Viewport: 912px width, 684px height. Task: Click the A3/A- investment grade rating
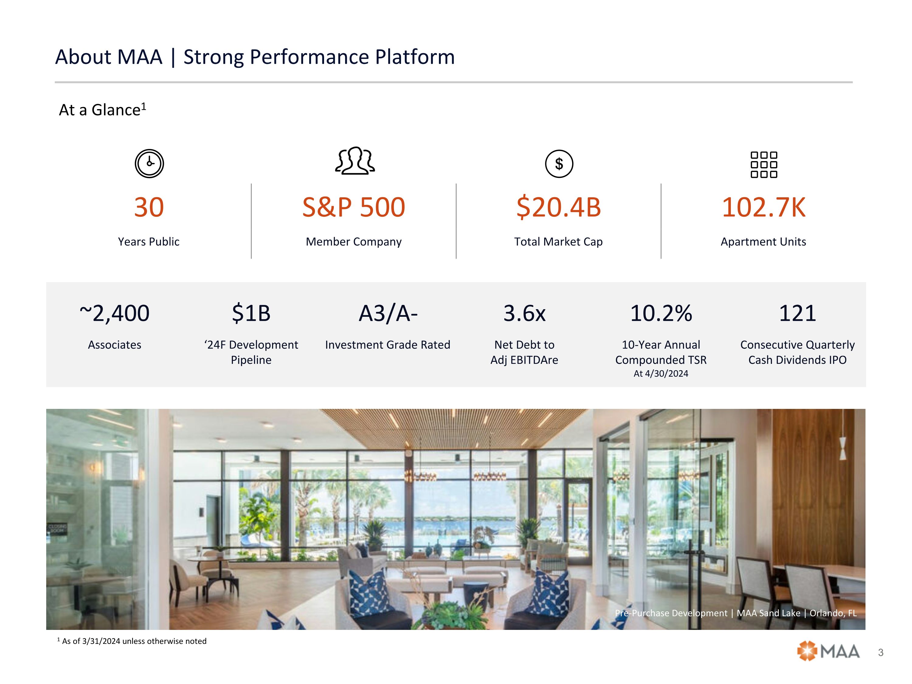coord(388,313)
